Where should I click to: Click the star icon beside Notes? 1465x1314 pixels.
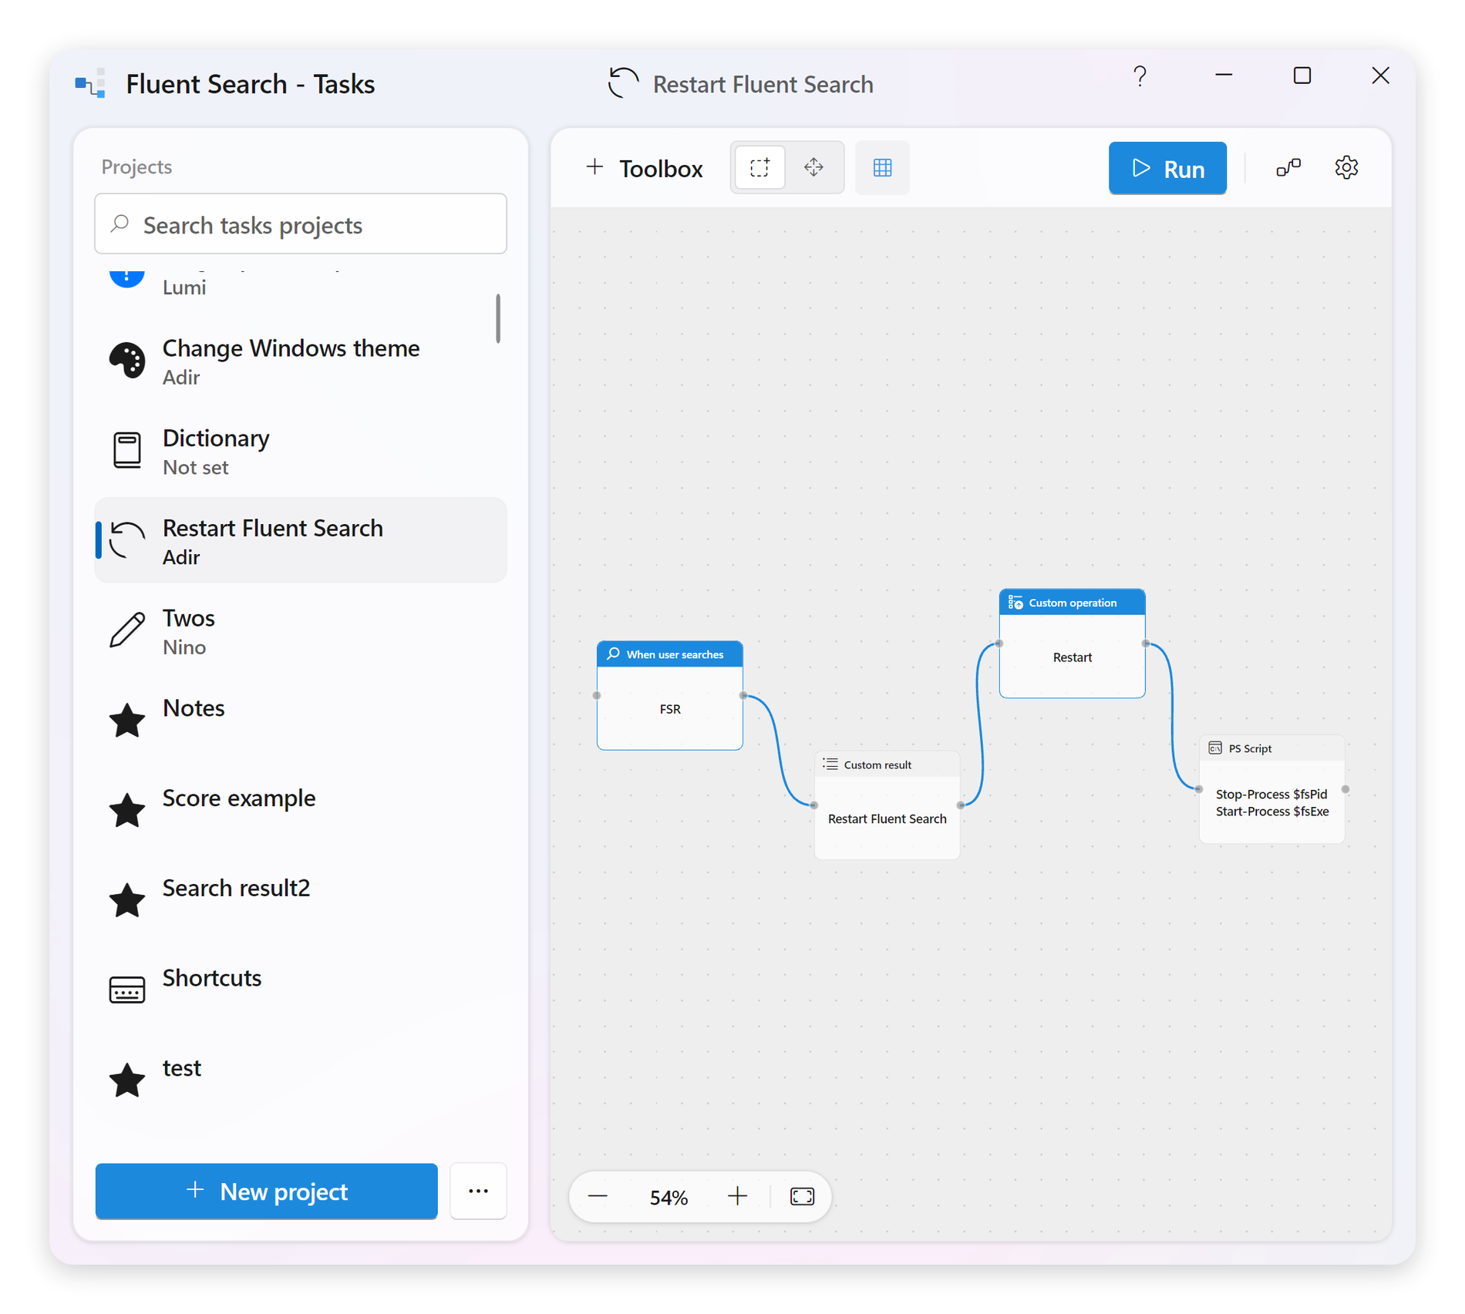126,720
